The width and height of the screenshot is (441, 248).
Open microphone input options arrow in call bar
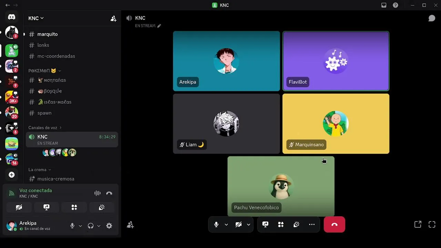[226, 225]
